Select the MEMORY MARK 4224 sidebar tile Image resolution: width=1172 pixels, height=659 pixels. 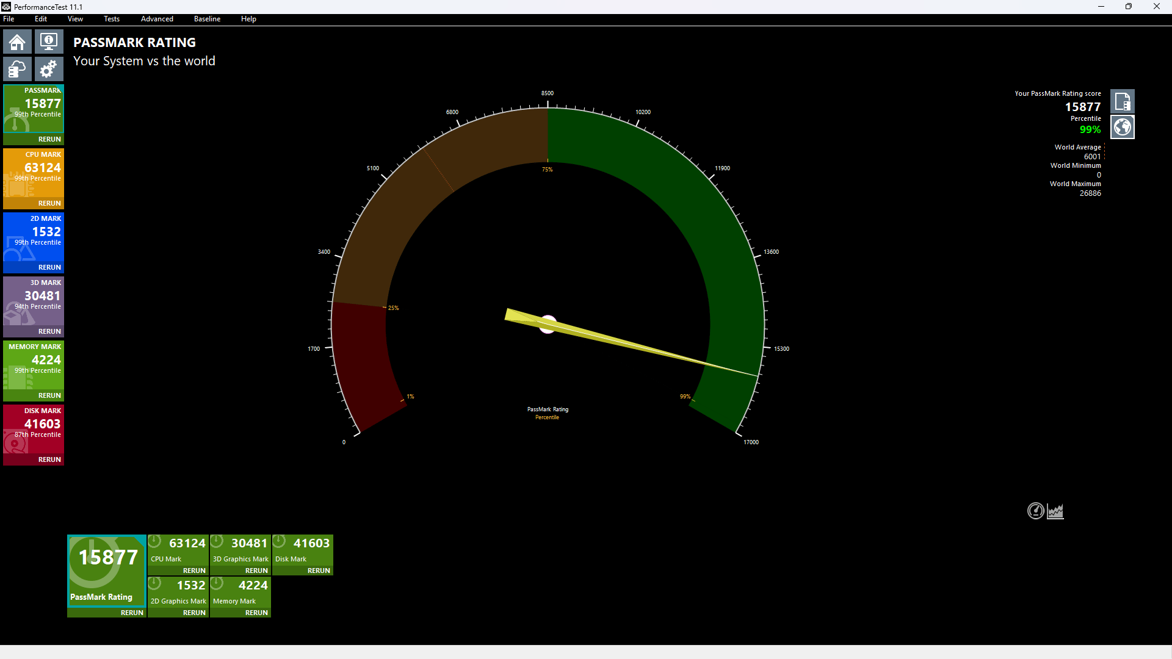[x=34, y=365]
